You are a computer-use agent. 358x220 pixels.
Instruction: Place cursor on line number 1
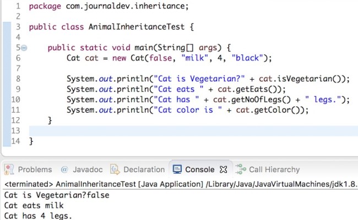pos(18,6)
